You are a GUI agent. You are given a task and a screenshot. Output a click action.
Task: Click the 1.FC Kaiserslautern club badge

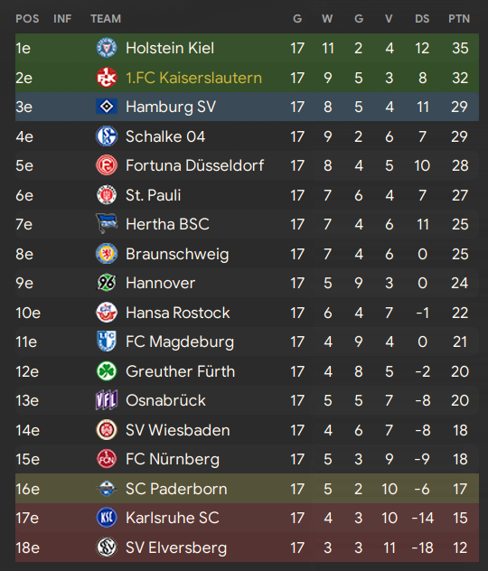[x=107, y=78]
